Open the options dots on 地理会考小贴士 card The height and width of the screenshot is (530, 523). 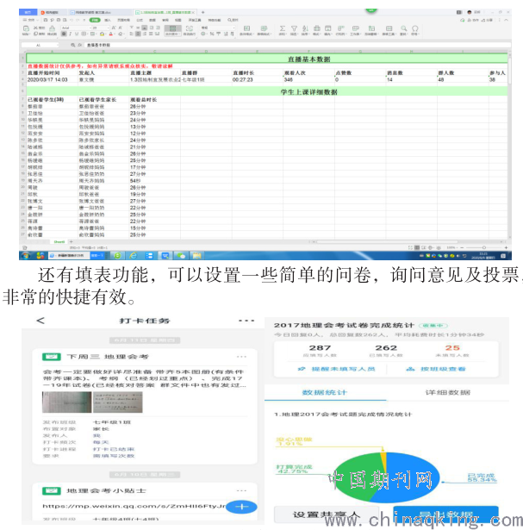(241, 490)
